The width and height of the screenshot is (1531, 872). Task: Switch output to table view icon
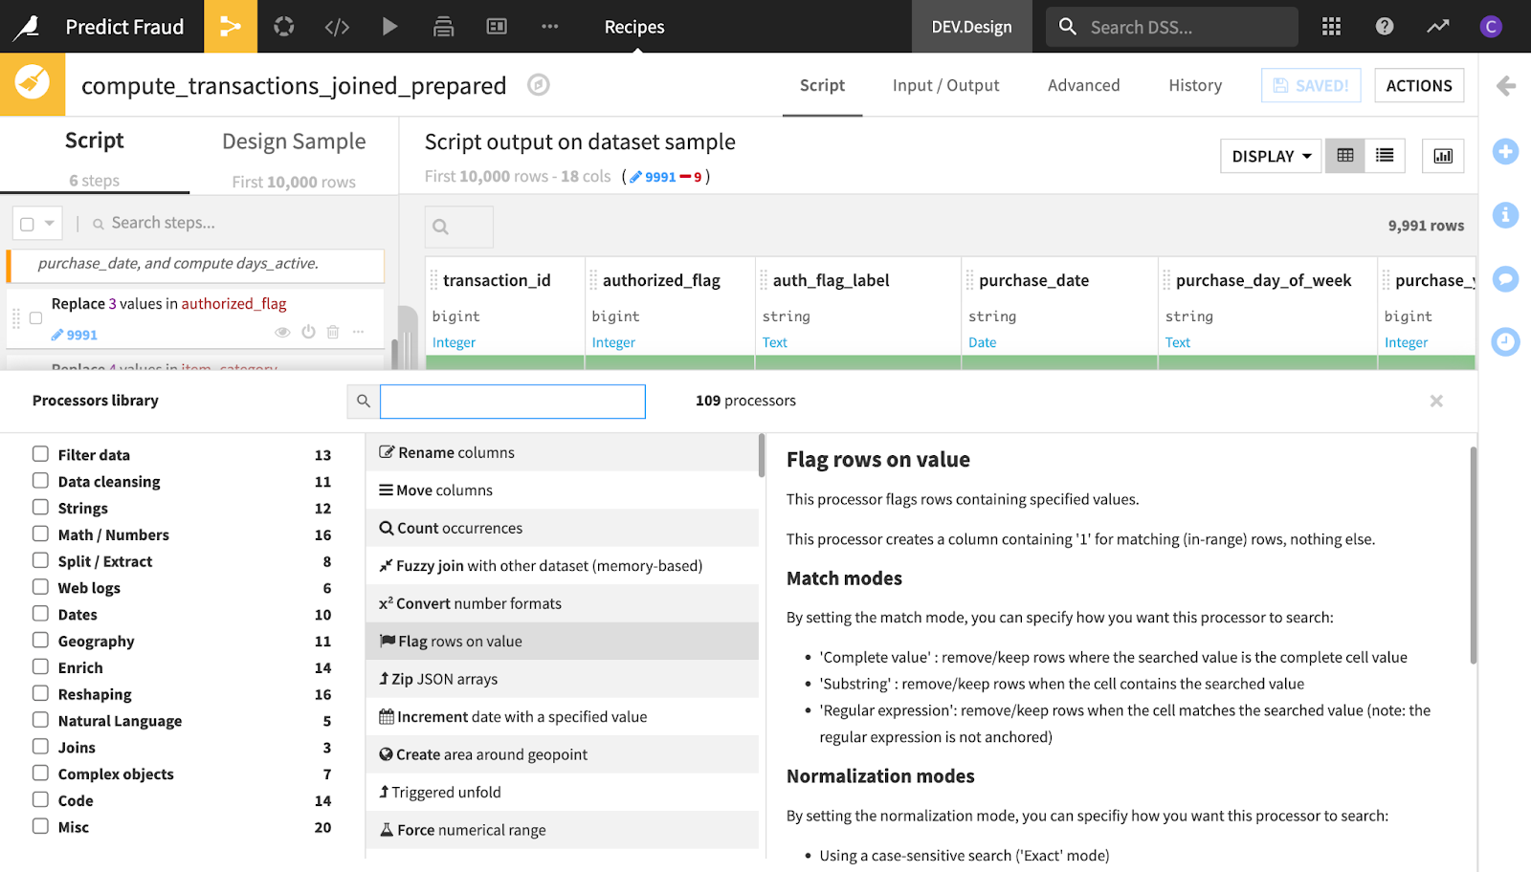[x=1345, y=156]
